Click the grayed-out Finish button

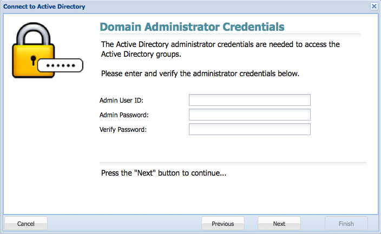pos(346,224)
